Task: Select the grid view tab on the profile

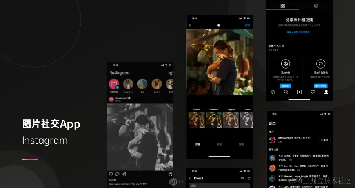Action: coord(283,6)
